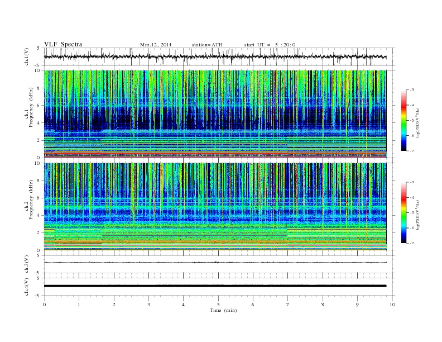The image size is (442, 342).
Task: Click the 'station=ATH' label
Action: click(207, 45)
